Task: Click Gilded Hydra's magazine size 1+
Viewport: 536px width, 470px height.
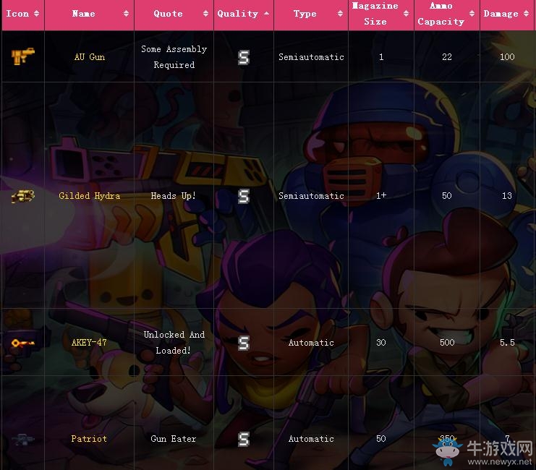Action: pos(381,195)
